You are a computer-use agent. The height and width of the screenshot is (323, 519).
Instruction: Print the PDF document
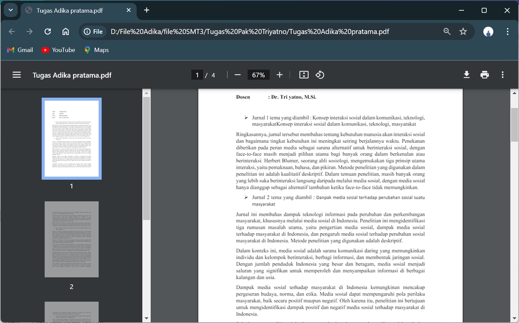484,75
